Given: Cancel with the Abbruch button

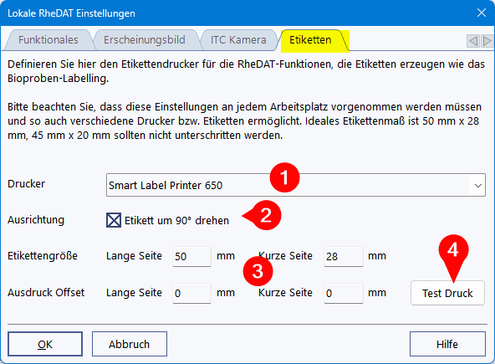Looking at the screenshot, I should point(130,344).
